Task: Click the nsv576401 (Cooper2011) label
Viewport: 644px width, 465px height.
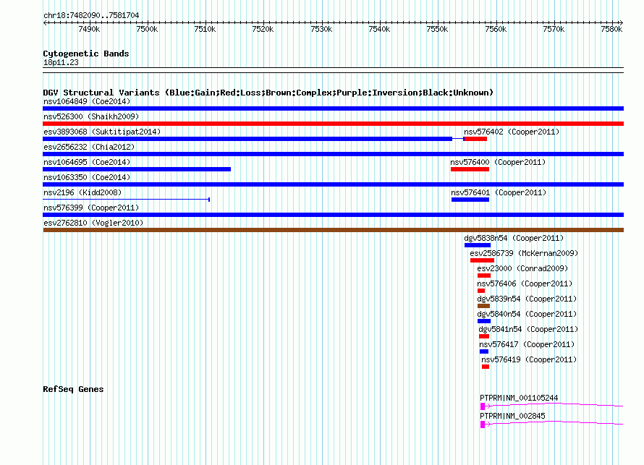Action: [499, 192]
